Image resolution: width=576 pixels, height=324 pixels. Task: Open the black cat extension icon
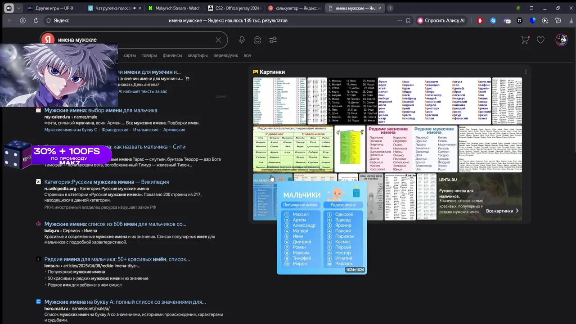pyautogui.click(x=520, y=20)
